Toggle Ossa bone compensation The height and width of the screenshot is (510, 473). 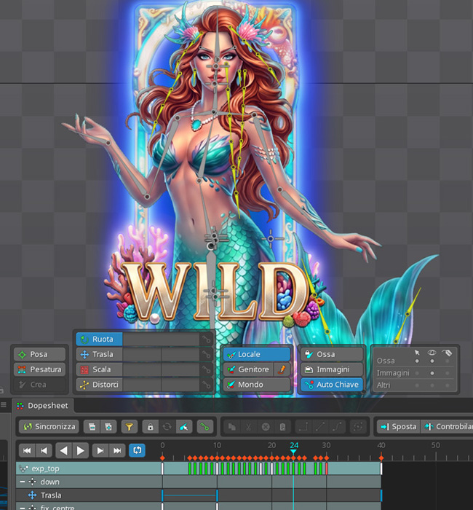(x=331, y=354)
